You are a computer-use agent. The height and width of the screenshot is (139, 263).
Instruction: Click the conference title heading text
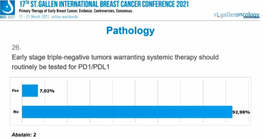[104, 5]
